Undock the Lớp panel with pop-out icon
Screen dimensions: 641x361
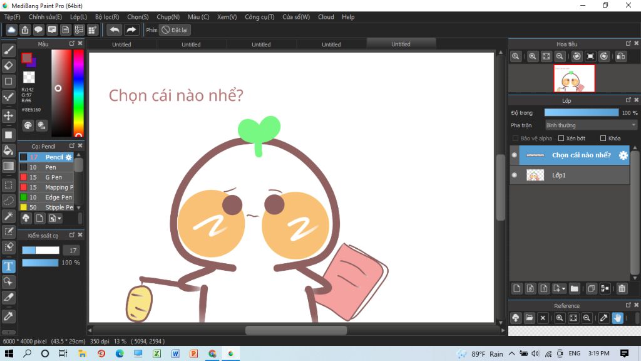[628, 100]
